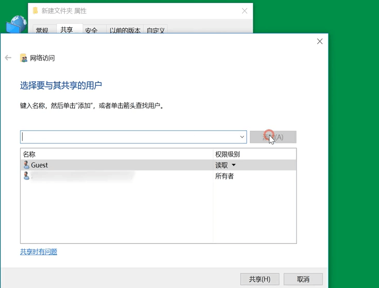Viewport: 379px width, 288px height.
Task: Click the 取消 button
Action: [303, 279]
